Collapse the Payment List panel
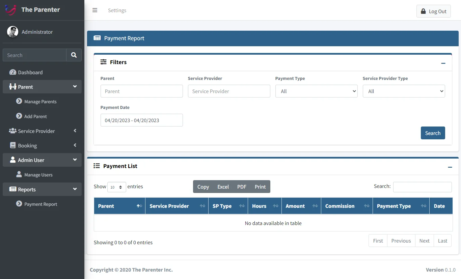 pyautogui.click(x=450, y=167)
